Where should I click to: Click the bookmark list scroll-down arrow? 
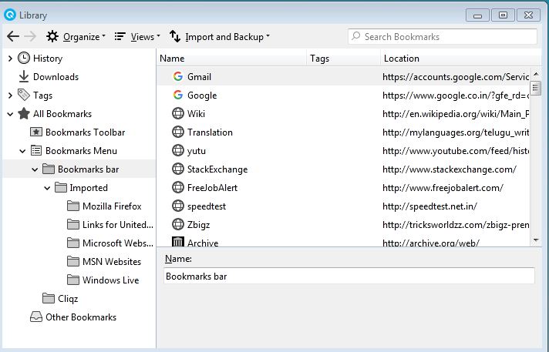tap(536, 240)
